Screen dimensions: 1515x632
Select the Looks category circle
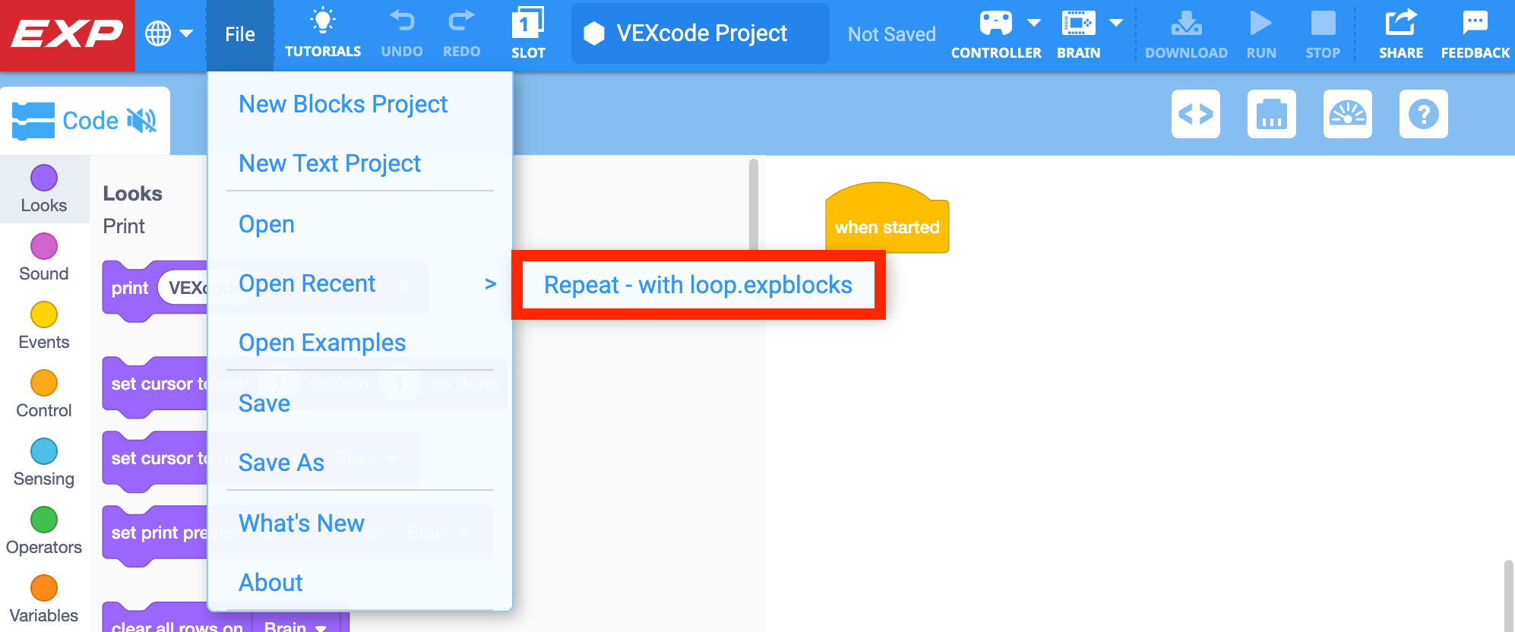pos(44,178)
